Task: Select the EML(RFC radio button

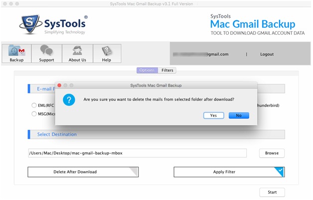Action: pos(34,105)
